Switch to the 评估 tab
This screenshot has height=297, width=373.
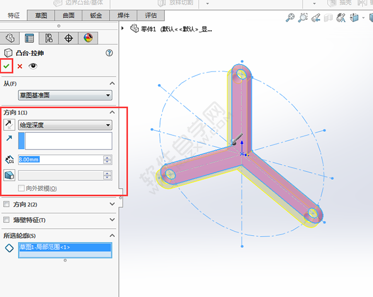tap(151, 16)
